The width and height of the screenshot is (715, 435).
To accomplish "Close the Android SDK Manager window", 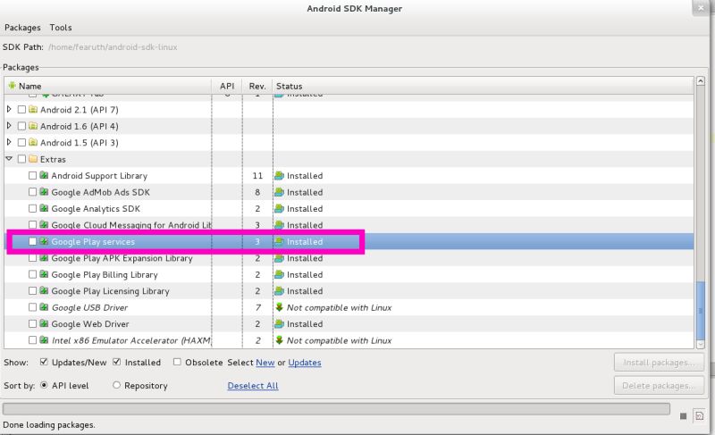I will coord(701,8).
